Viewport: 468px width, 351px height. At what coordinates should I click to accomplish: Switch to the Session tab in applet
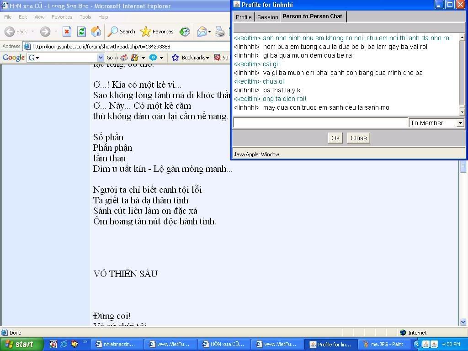(x=267, y=17)
